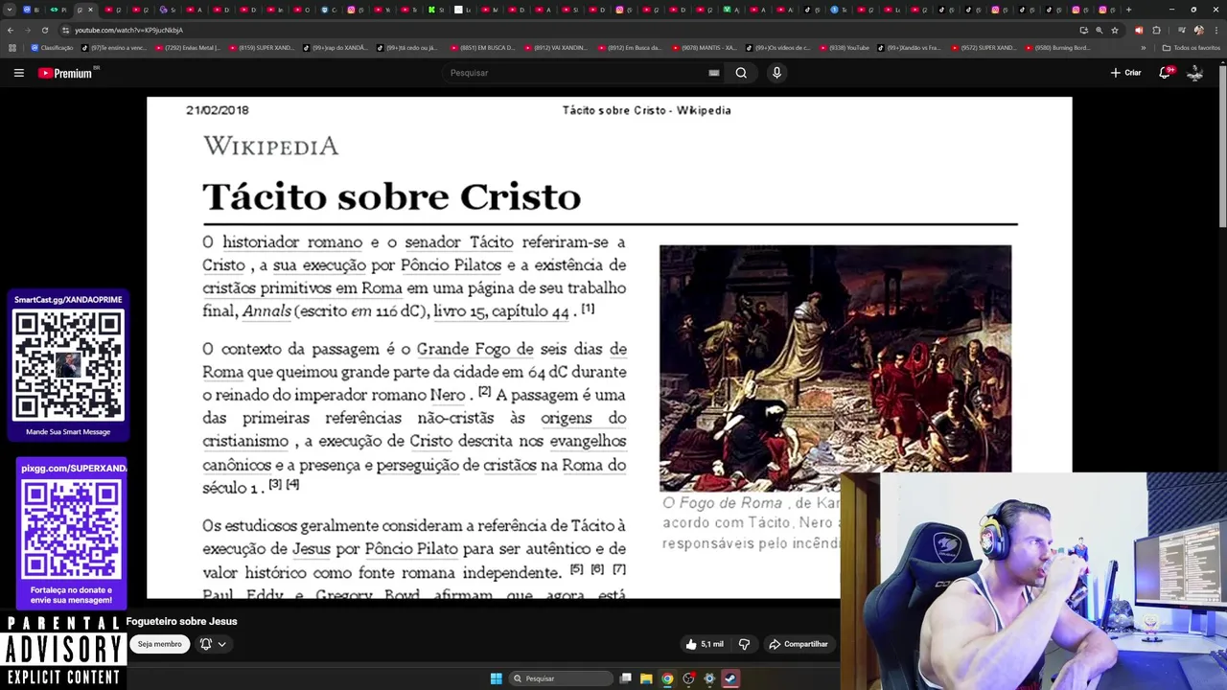Open File Explorer from the taskbar

(646, 678)
